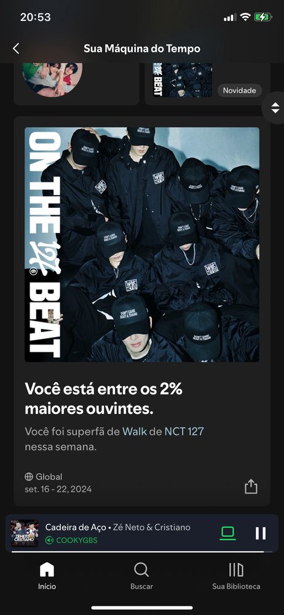Screen dimensions: 284x615
Task: Tap the circular artist thumbnail at top
Action: click(x=53, y=79)
